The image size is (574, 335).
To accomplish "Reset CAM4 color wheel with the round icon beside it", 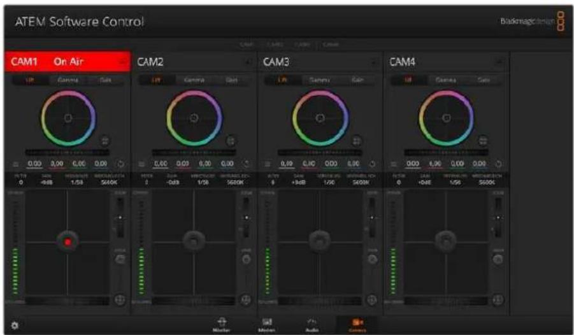I will tap(483, 141).
